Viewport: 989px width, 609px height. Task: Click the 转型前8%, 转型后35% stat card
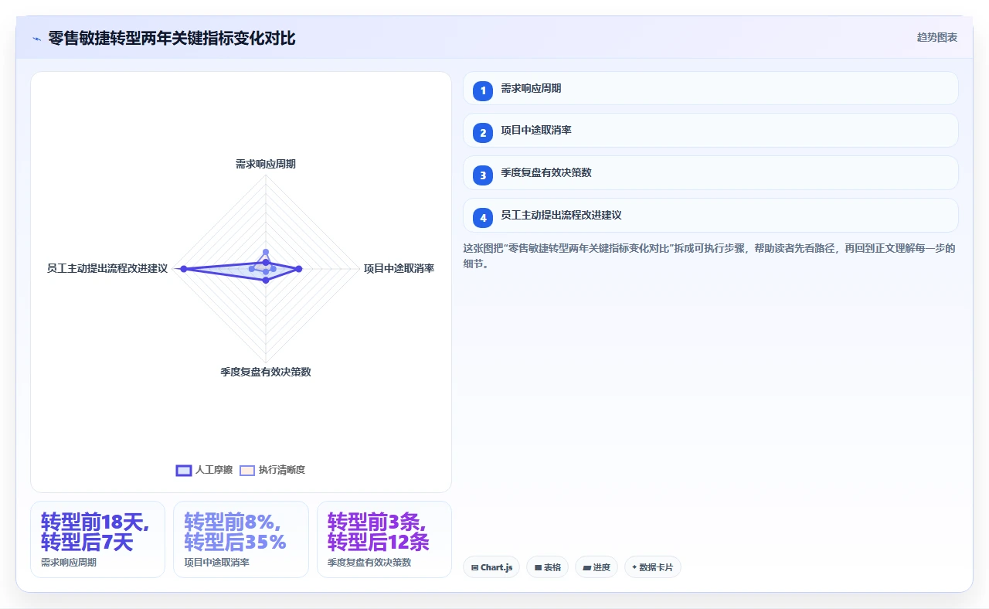coord(241,539)
